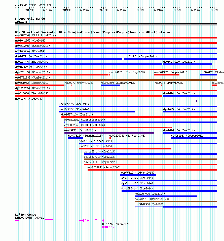This screenshot has width=224, height=241.
Task: Click nsv561963 (Cooper2011) label
Action: pos(188,136)
